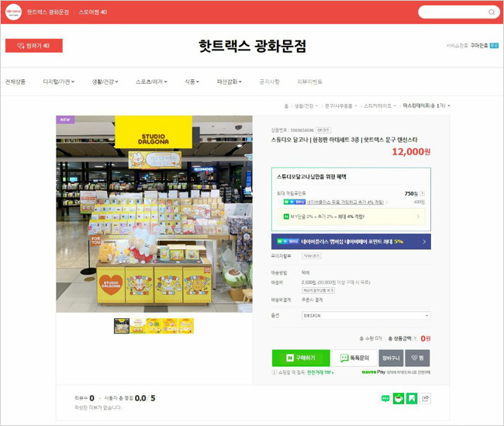Expand the 생활/건강 category menu
Screen dimensions: 504x426
pyautogui.click(x=105, y=81)
